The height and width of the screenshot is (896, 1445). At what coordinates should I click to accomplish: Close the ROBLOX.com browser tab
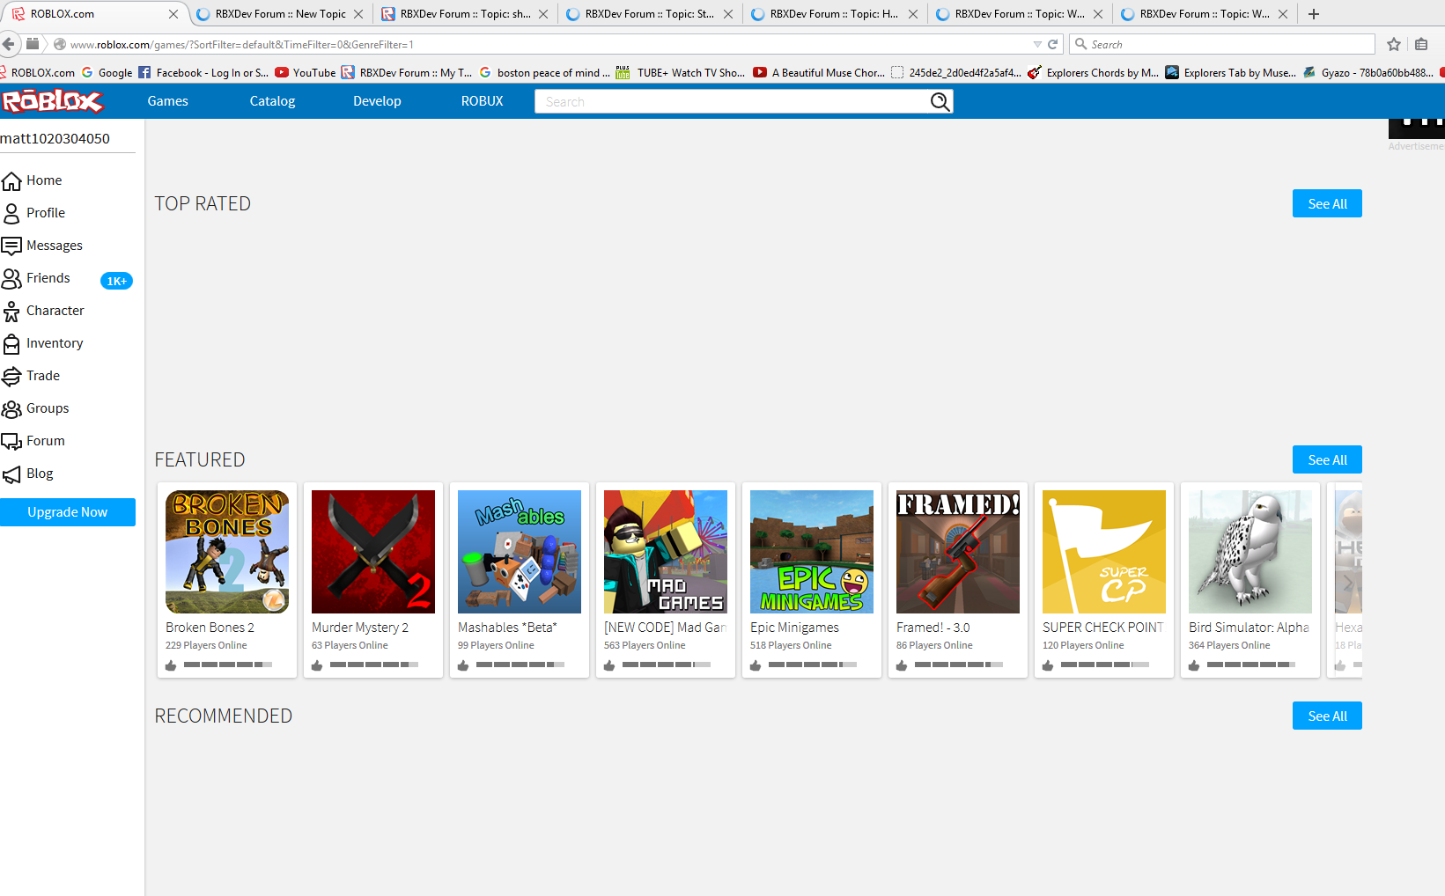pos(173,14)
